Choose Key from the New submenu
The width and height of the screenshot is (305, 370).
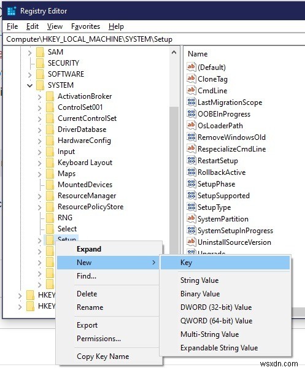pos(225,263)
